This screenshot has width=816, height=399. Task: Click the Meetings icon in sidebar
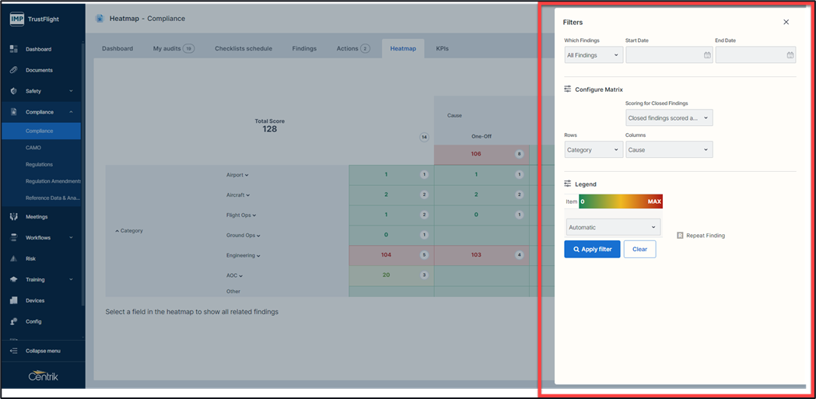[14, 217]
